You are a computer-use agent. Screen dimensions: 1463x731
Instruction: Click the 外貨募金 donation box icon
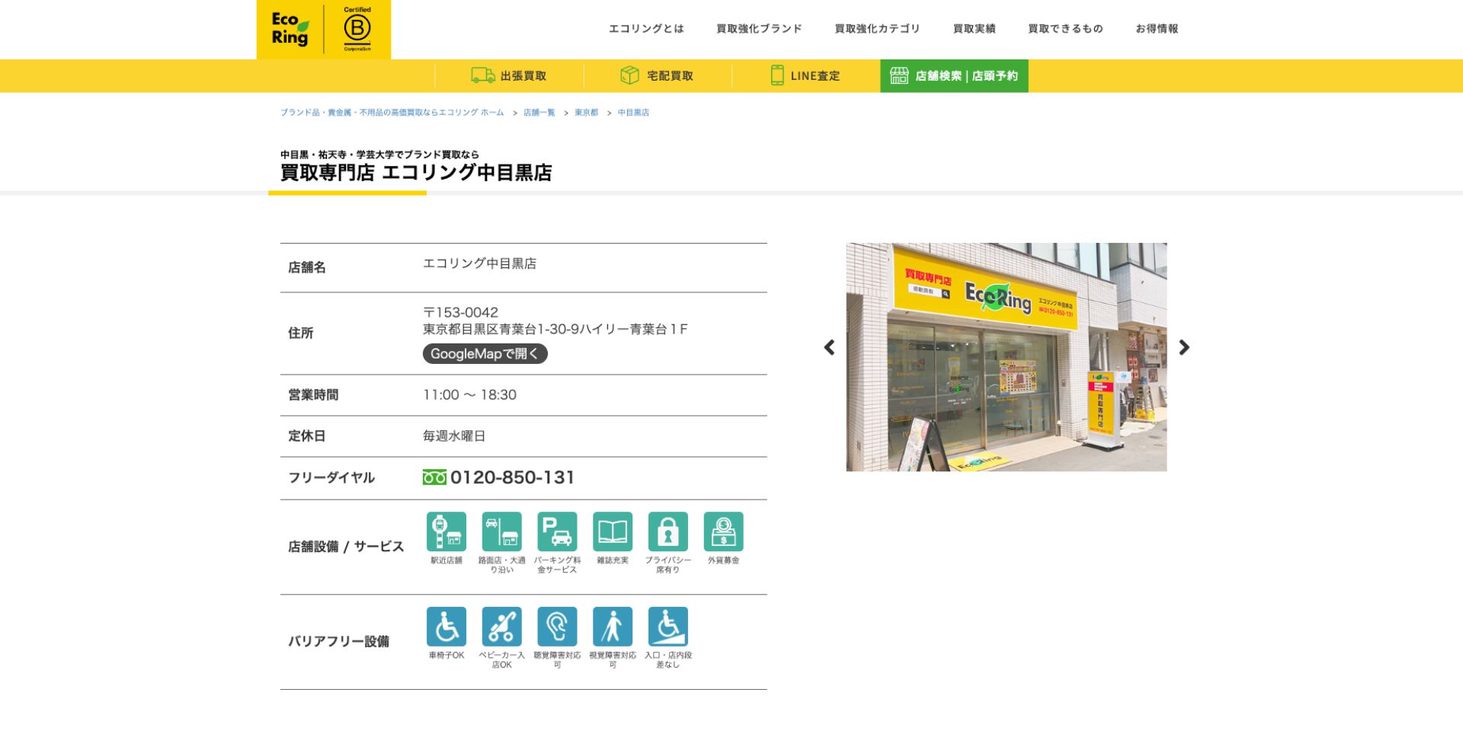tap(723, 531)
